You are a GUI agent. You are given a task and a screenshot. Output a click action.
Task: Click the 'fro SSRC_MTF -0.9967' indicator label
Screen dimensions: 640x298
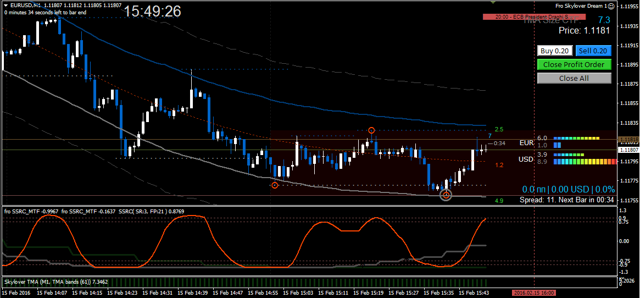pos(31,211)
